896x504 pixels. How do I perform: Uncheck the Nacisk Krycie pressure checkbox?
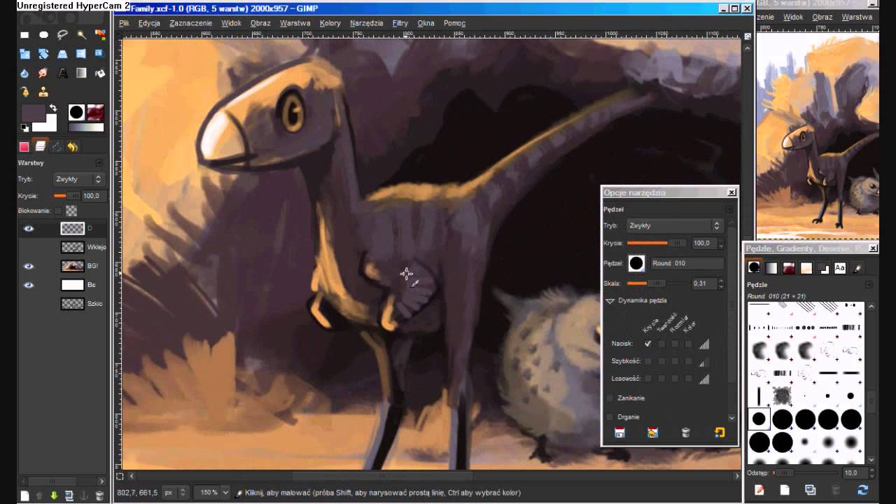point(648,344)
